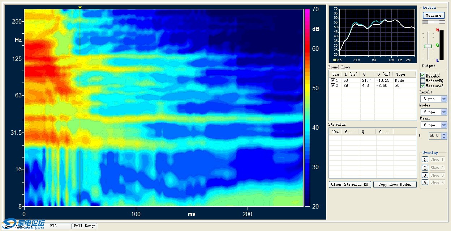Click the Output level slider handle
Screen dimensions: 451x231
[428, 46]
